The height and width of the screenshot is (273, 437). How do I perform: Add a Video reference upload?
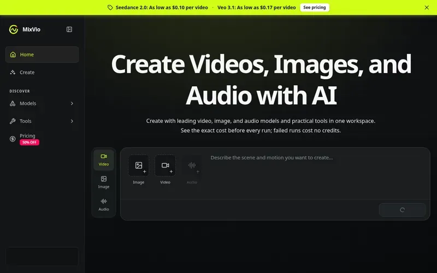(x=166, y=165)
